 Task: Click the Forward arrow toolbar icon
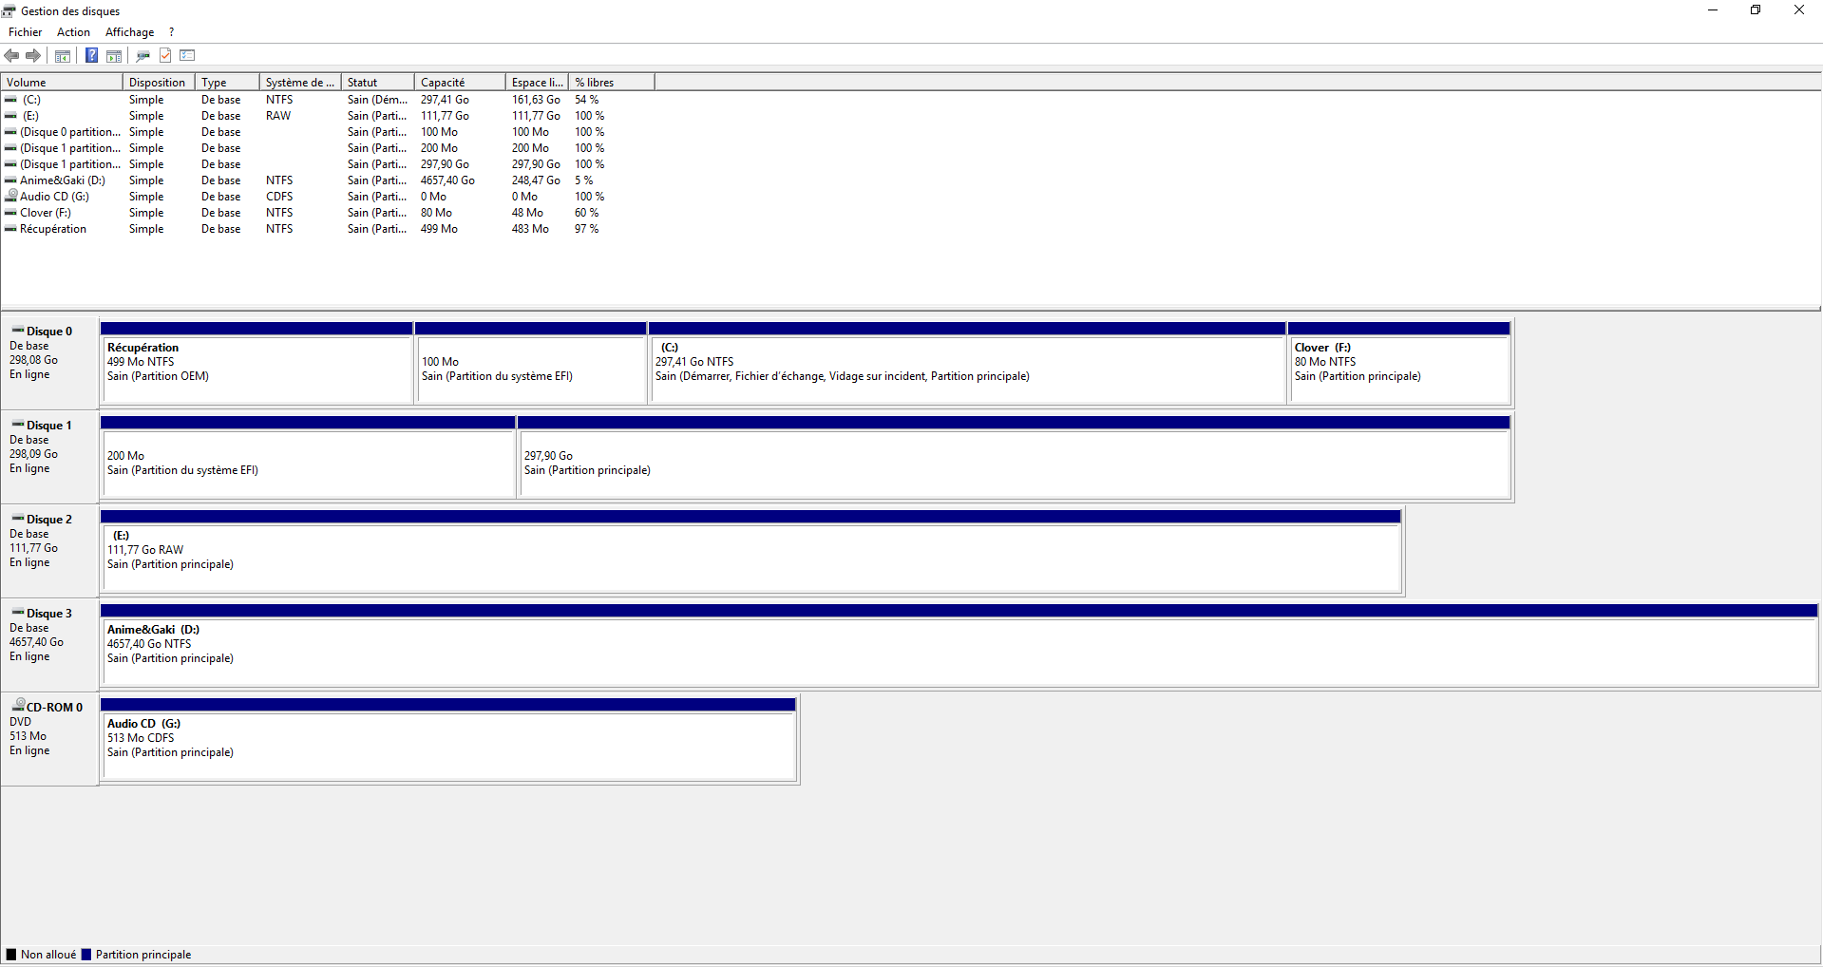(x=33, y=55)
